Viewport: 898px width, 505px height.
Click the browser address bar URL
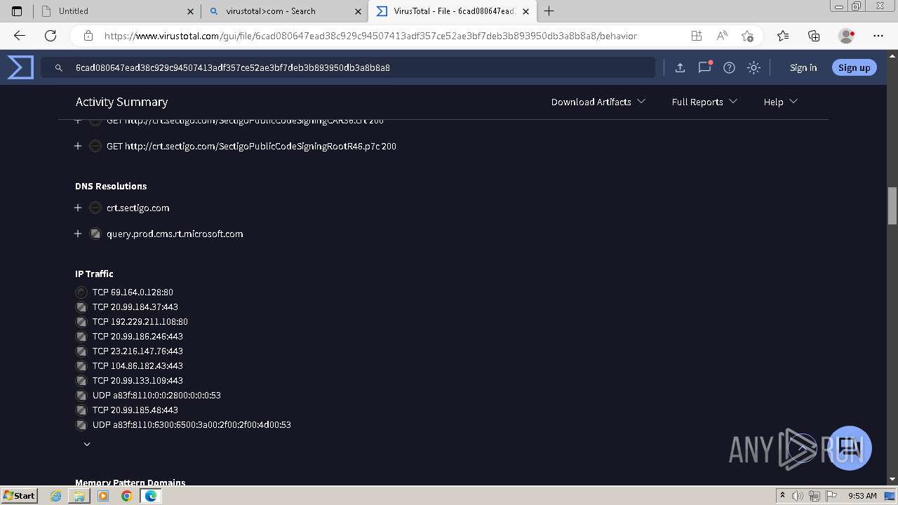pyautogui.click(x=370, y=36)
